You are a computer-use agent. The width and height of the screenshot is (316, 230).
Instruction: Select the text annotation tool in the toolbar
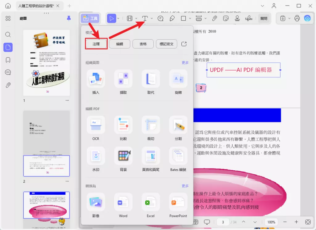pyautogui.click(x=144, y=18)
